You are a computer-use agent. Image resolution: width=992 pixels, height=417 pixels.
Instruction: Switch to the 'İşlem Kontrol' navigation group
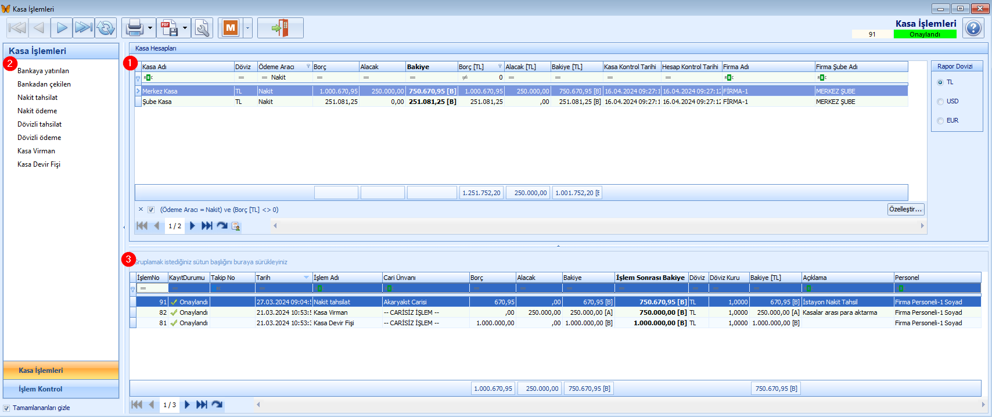tap(61, 389)
